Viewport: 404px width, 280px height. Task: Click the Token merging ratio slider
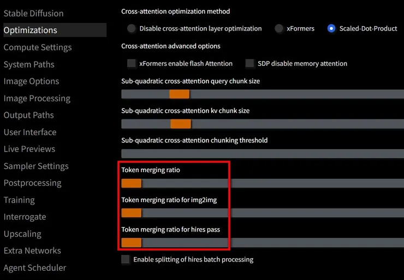[132, 183]
